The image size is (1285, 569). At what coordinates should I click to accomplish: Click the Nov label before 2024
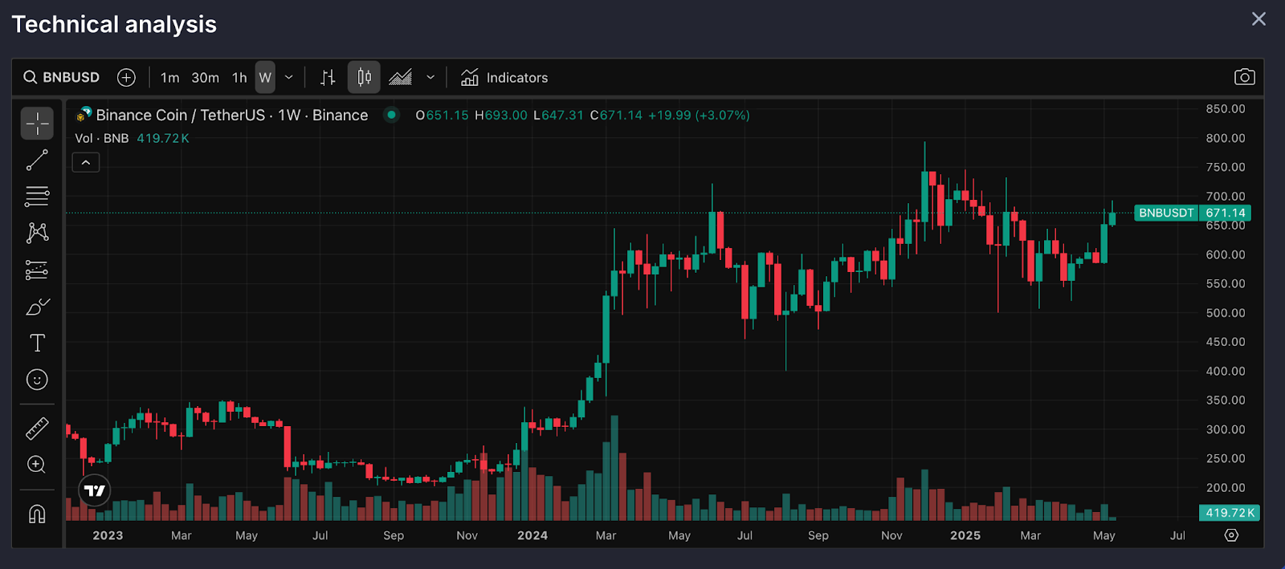[x=467, y=535]
